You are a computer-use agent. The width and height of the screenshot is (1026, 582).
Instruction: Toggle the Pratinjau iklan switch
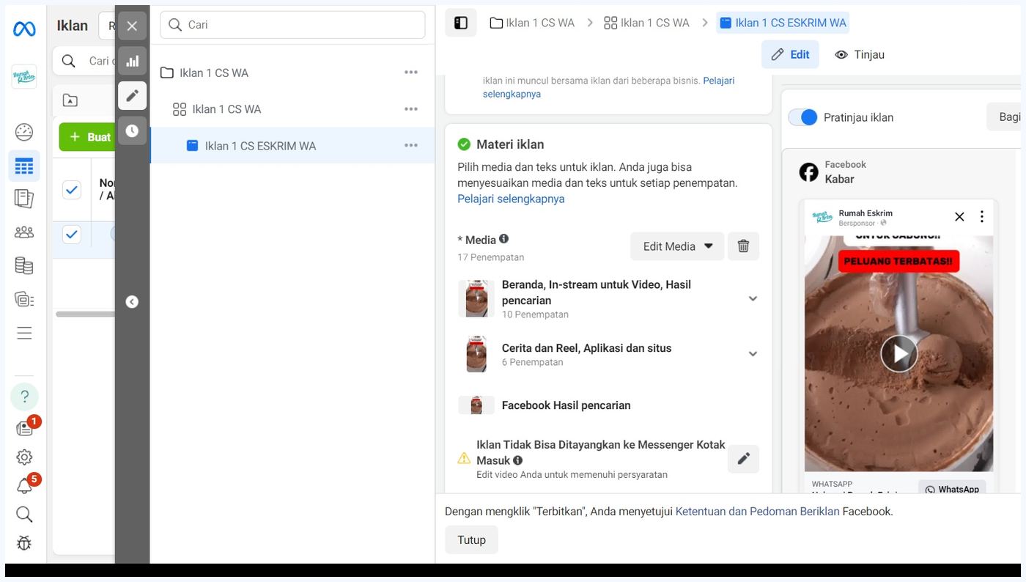(802, 117)
